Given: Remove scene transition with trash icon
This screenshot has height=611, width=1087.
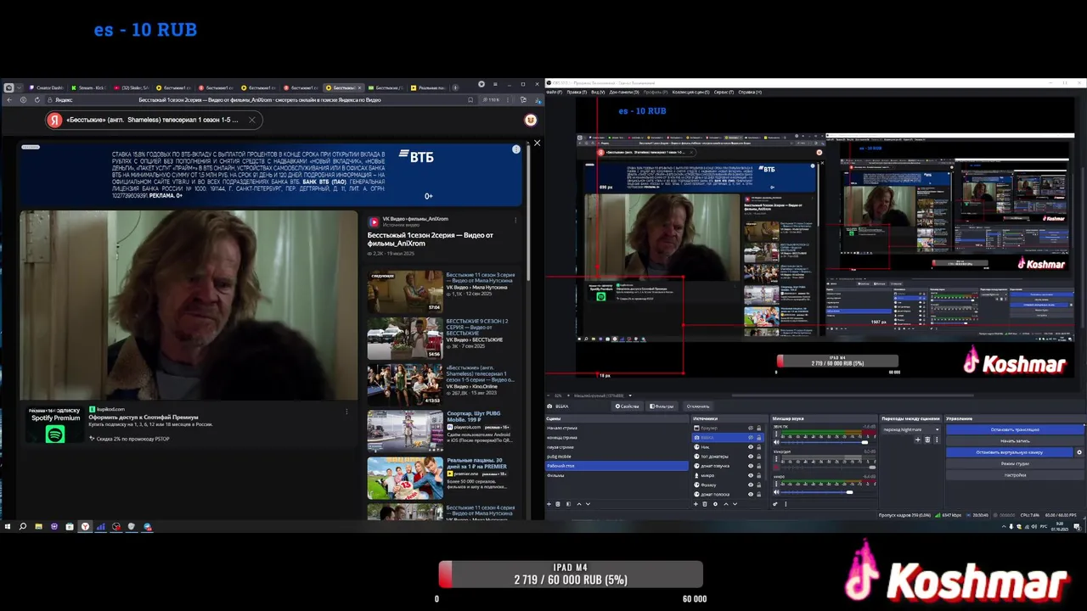Looking at the screenshot, I should point(927,440).
